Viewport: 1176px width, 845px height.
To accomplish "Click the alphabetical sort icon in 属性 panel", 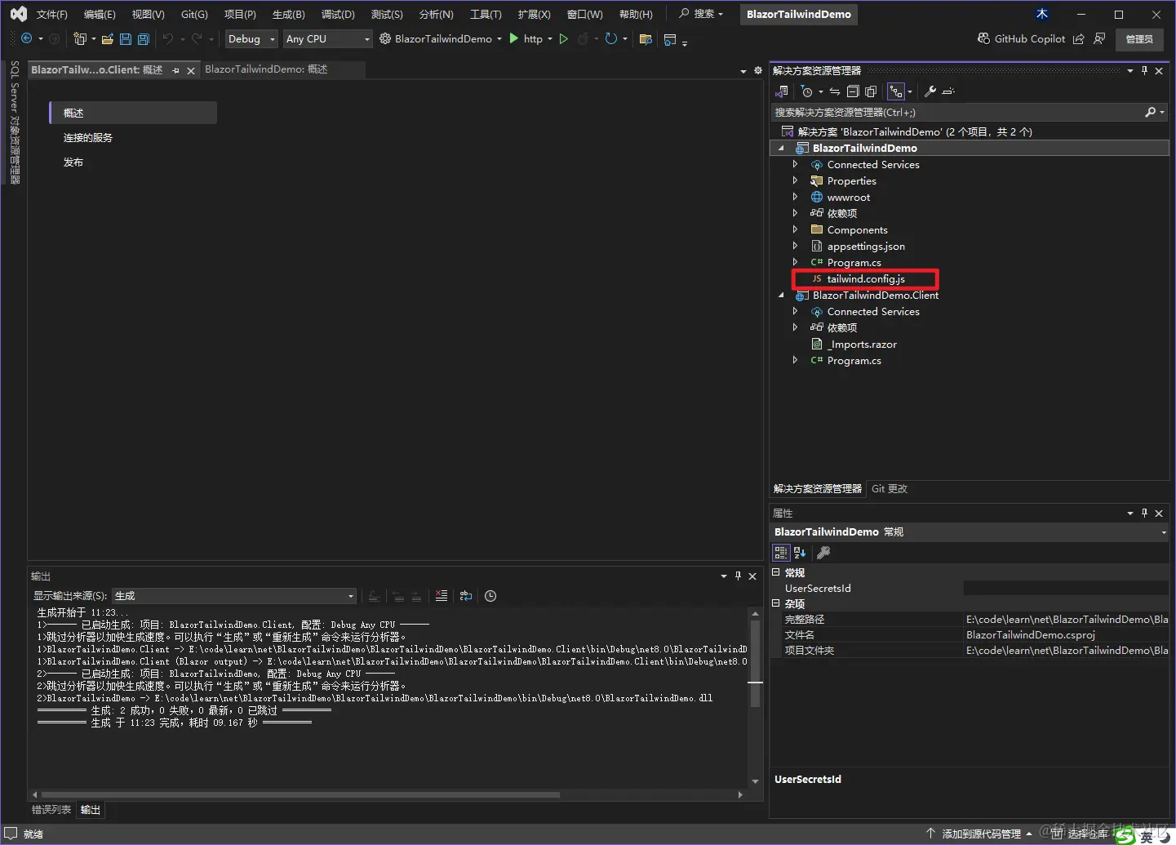I will [800, 553].
